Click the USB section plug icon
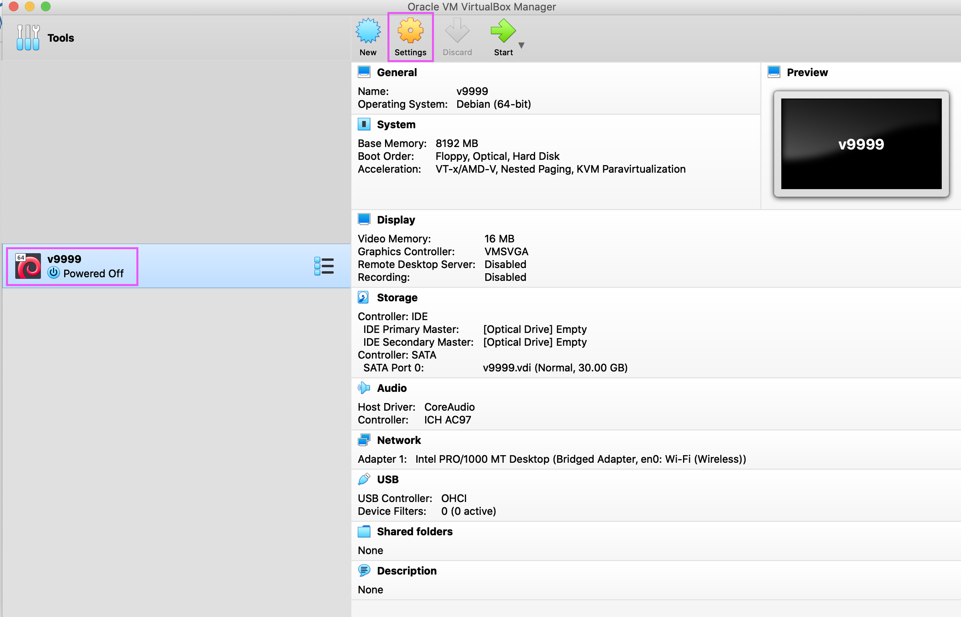The height and width of the screenshot is (617, 961). [363, 479]
